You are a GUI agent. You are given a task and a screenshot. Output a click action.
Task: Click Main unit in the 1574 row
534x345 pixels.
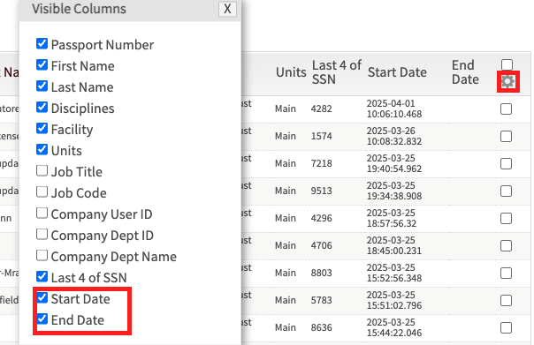click(x=286, y=136)
